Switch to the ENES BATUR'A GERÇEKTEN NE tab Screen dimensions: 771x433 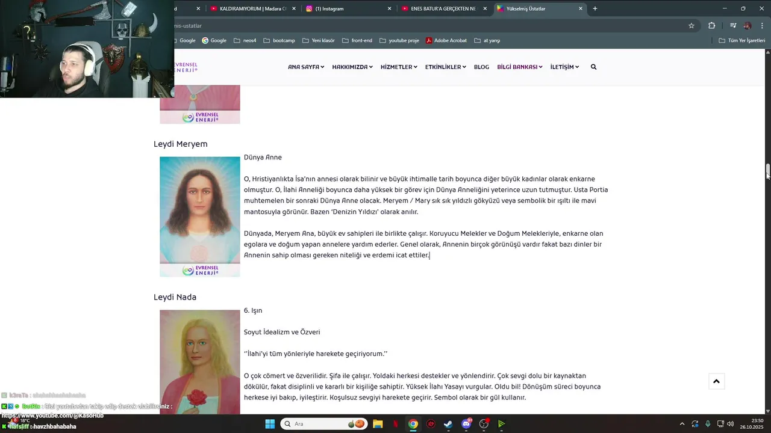click(443, 8)
